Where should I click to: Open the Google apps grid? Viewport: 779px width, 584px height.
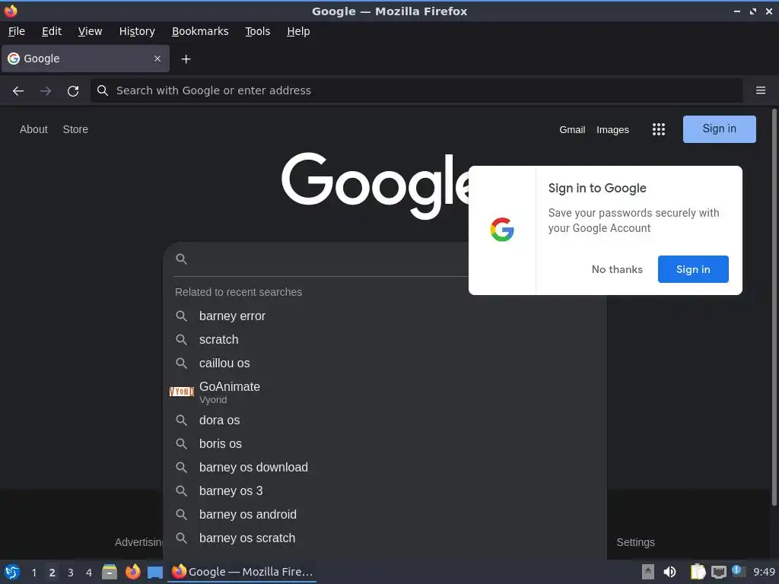(659, 129)
